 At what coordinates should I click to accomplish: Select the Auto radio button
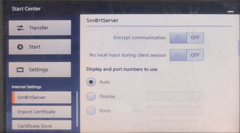click(x=91, y=82)
